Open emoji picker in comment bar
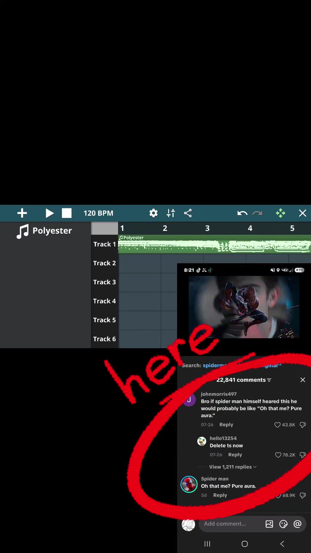The width and height of the screenshot is (311, 553). click(x=283, y=524)
